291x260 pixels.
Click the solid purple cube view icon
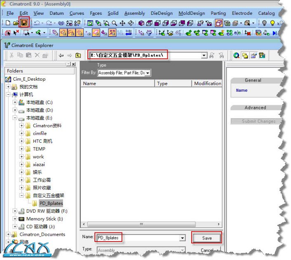tap(141, 23)
